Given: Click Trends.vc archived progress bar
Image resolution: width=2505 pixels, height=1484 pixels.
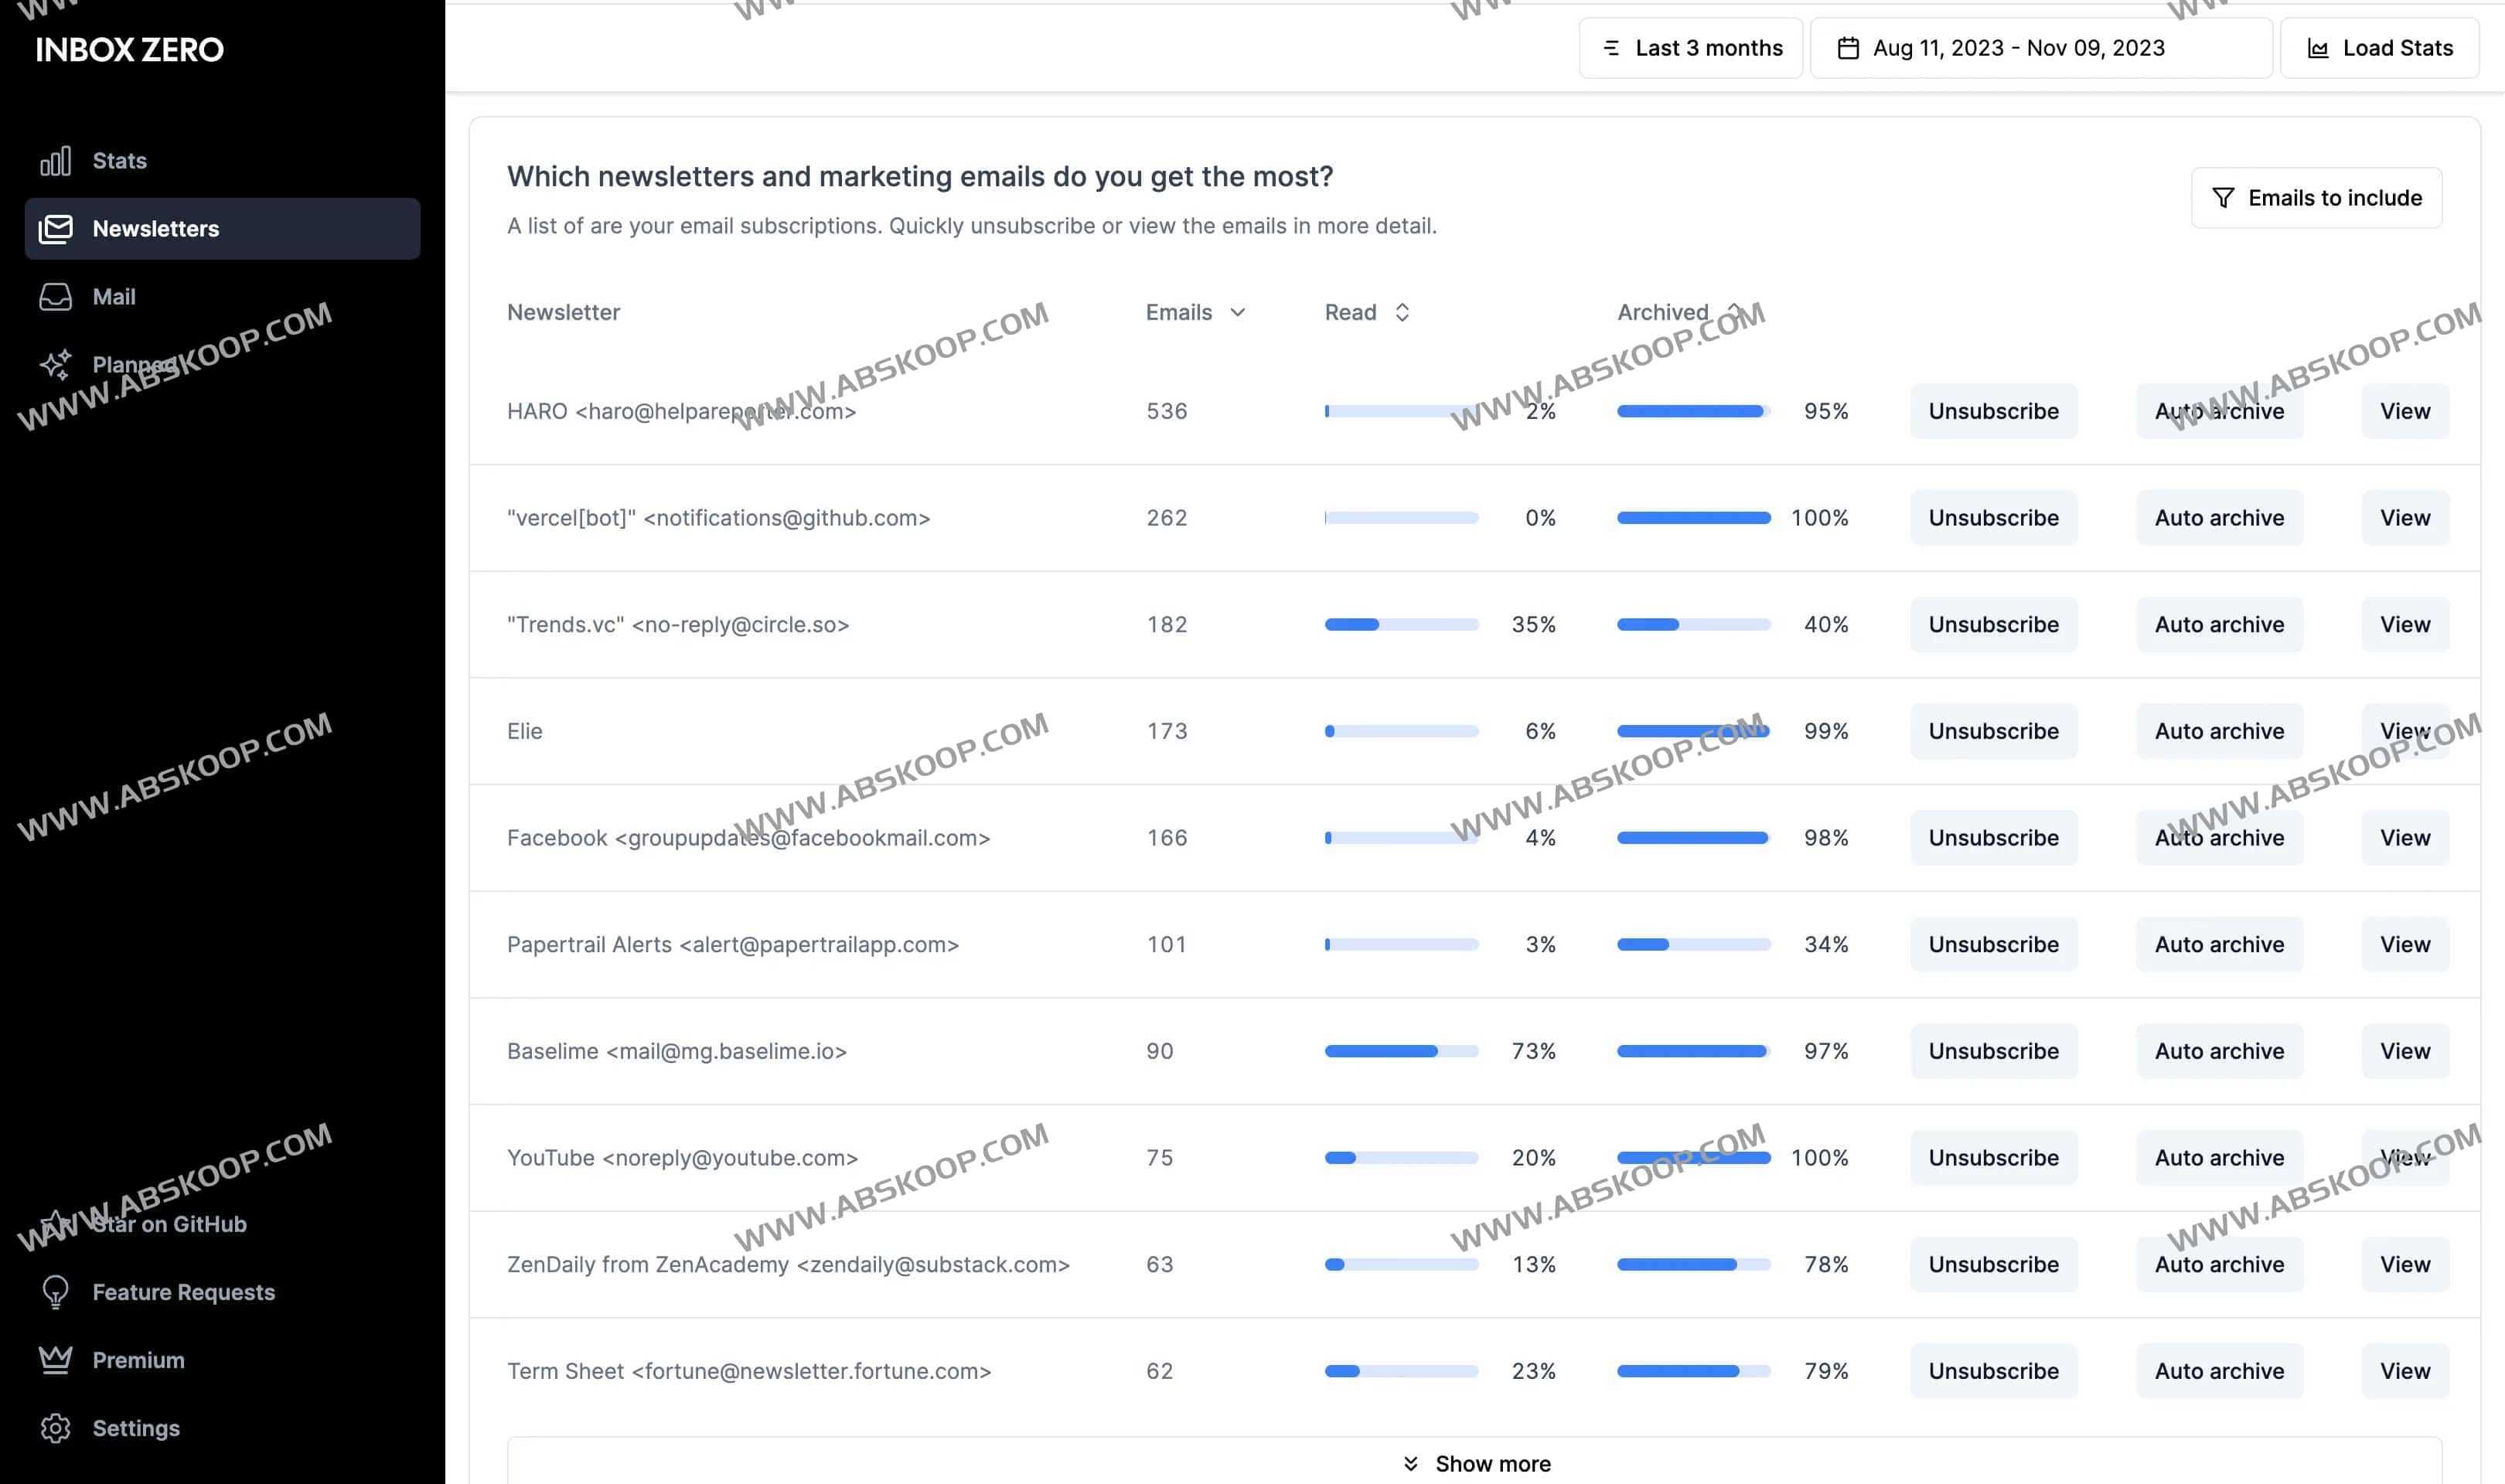Looking at the screenshot, I should [x=1692, y=625].
